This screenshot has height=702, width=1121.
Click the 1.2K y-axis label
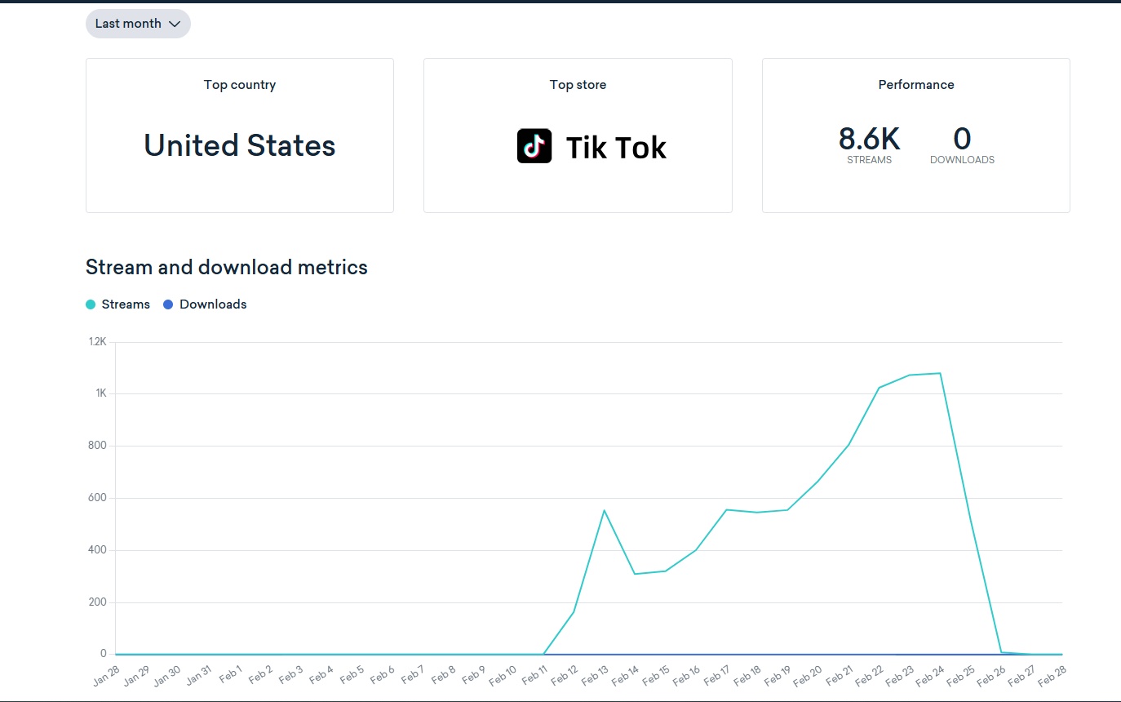[97, 342]
